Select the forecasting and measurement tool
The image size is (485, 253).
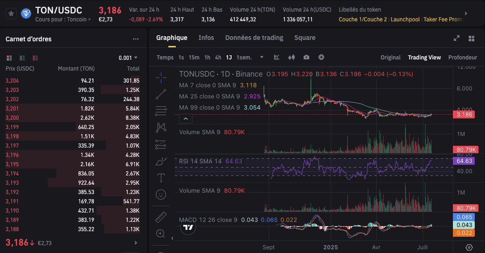tap(161, 144)
